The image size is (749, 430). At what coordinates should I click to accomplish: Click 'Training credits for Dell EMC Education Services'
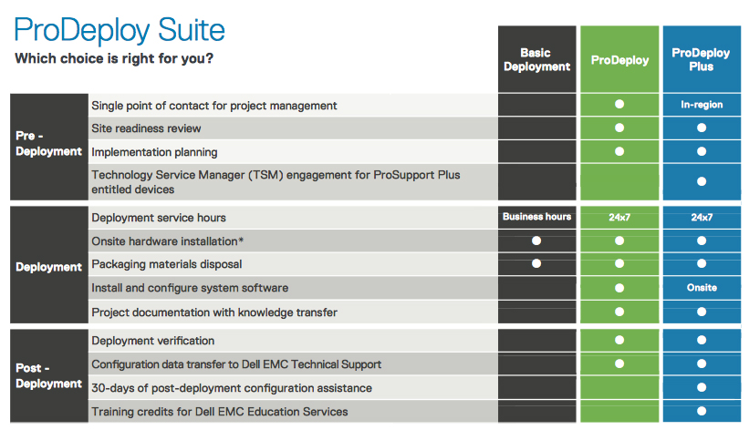click(x=220, y=412)
